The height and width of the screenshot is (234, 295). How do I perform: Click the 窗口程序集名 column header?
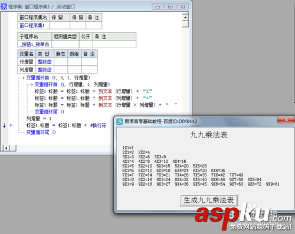[x=34, y=18]
